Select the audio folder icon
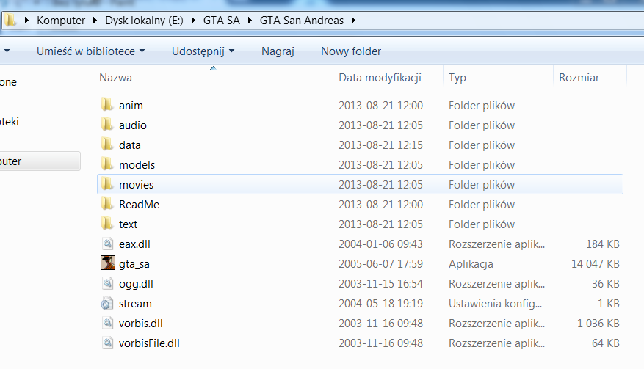This screenshot has width=644, height=369. tap(107, 125)
